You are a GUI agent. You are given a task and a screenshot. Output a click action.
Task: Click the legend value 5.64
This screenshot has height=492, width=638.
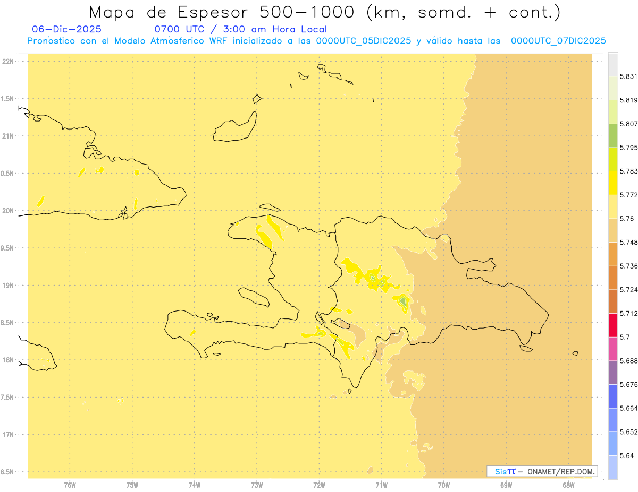627,455
